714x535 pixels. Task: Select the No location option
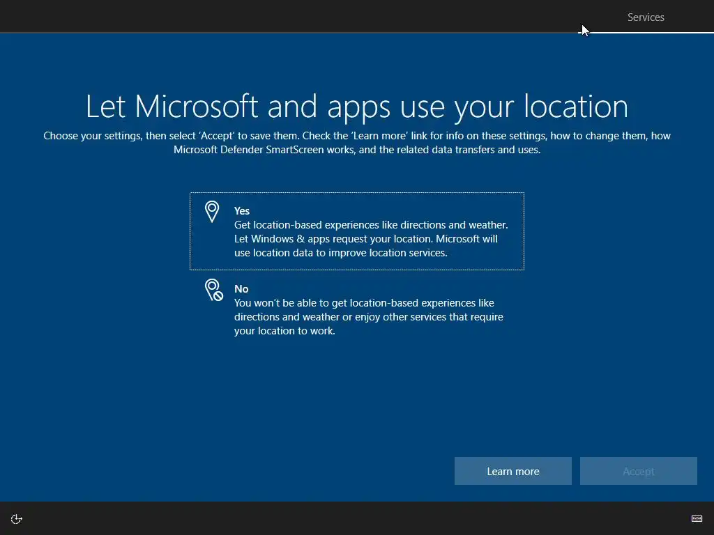pyautogui.click(x=356, y=309)
